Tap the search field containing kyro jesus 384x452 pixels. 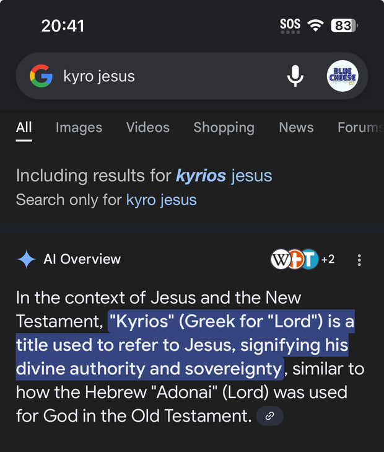point(167,76)
